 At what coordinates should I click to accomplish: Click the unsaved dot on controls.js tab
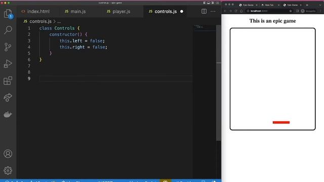tap(182, 11)
